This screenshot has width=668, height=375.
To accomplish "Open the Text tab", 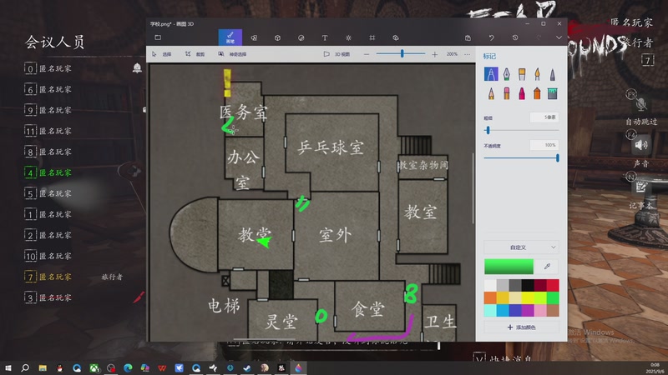I will 325,37.
